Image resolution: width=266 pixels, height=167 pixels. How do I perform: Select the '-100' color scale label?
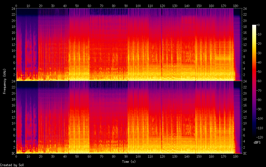pos(260,119)
